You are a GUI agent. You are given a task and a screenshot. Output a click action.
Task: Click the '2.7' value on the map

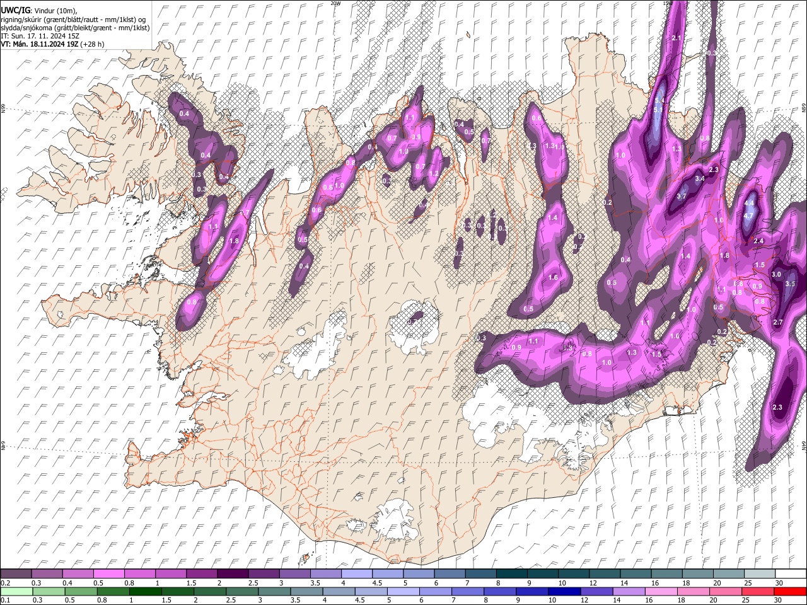point(777,322)
